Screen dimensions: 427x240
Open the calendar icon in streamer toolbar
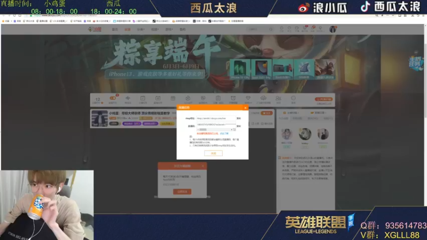click(x=157, y=98)
